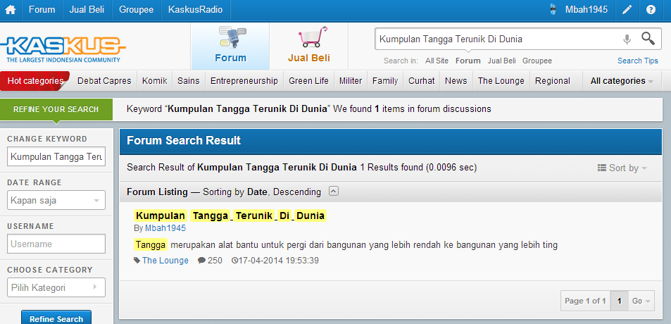Image resolution: width=671 pixels, height=324 pixels.
Task: Open Regional category
Action: [x=553, y=81]
